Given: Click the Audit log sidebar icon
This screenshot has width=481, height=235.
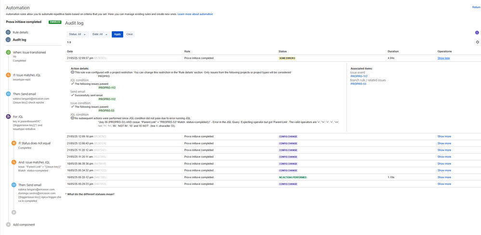Looking at the screenshot, I should (8, 39).
